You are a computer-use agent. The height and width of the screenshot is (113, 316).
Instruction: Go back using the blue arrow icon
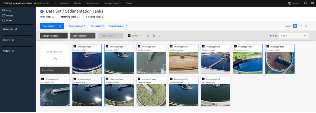tap(42, 11)
